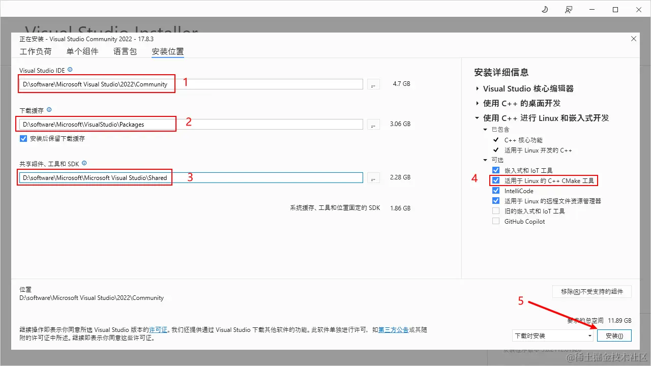Click 系统缓存、工具和位置固定的 SDK label
Image resolution: width=651 pixels, height=366 pixels.
(335, 208)
